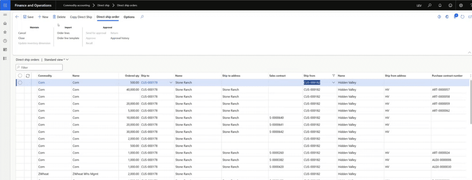Open Ship to CUS-000178 dropdown arrow
The image size is (472, 180).
pyautogui.click(x=171, y=83)
